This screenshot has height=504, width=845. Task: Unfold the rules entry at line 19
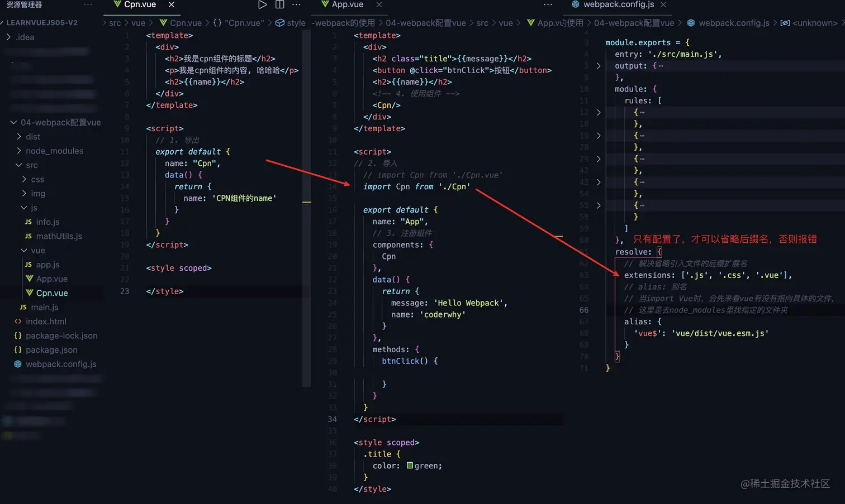coord(599,136)
